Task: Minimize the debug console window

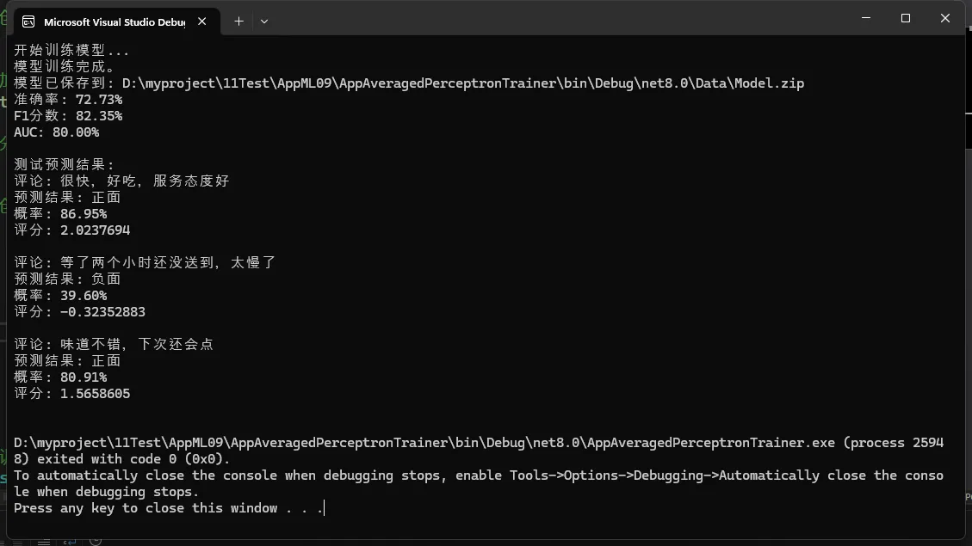Action: point(866,18)
